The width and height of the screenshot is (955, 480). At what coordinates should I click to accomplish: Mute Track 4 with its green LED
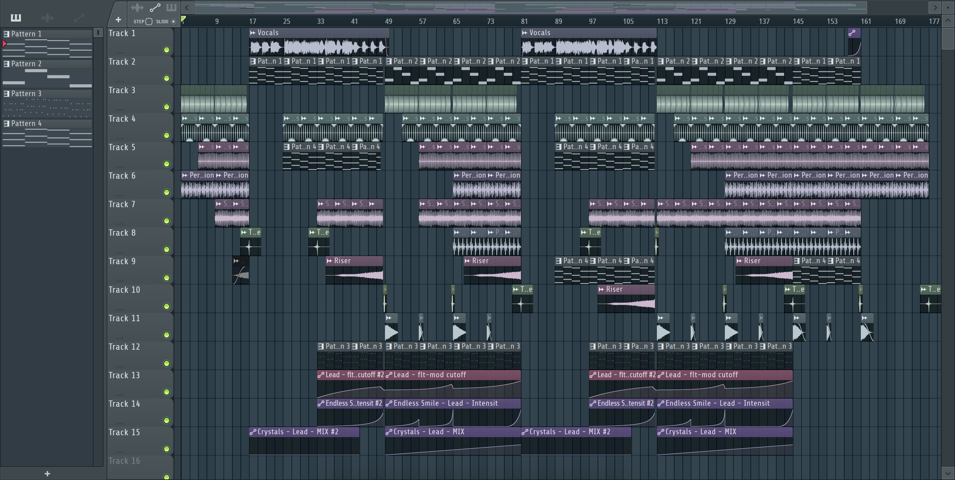tap(166, 136)
